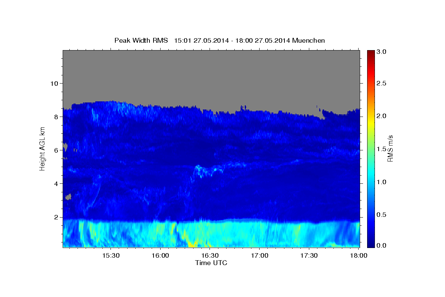Image resolution: width=445 pixels, height=297 pixels.
Task: Click the 'Height AGL km' axis label
Action: (43, 148)
